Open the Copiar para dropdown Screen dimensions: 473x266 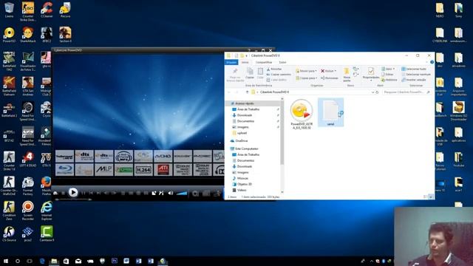click(x=306, y=78)
